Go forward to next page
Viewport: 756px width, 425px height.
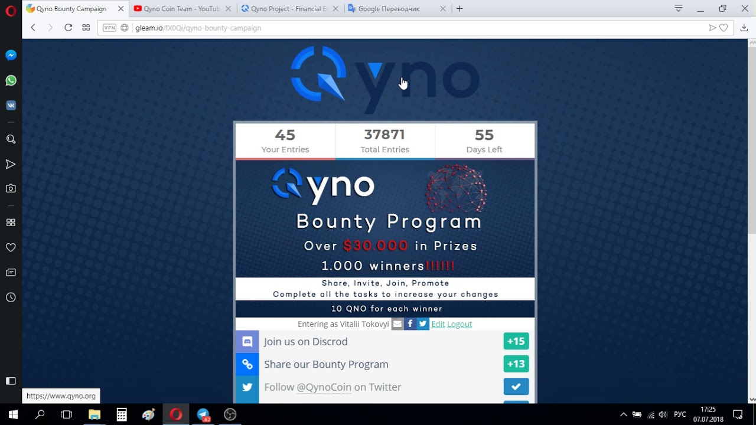pos(50,28)
